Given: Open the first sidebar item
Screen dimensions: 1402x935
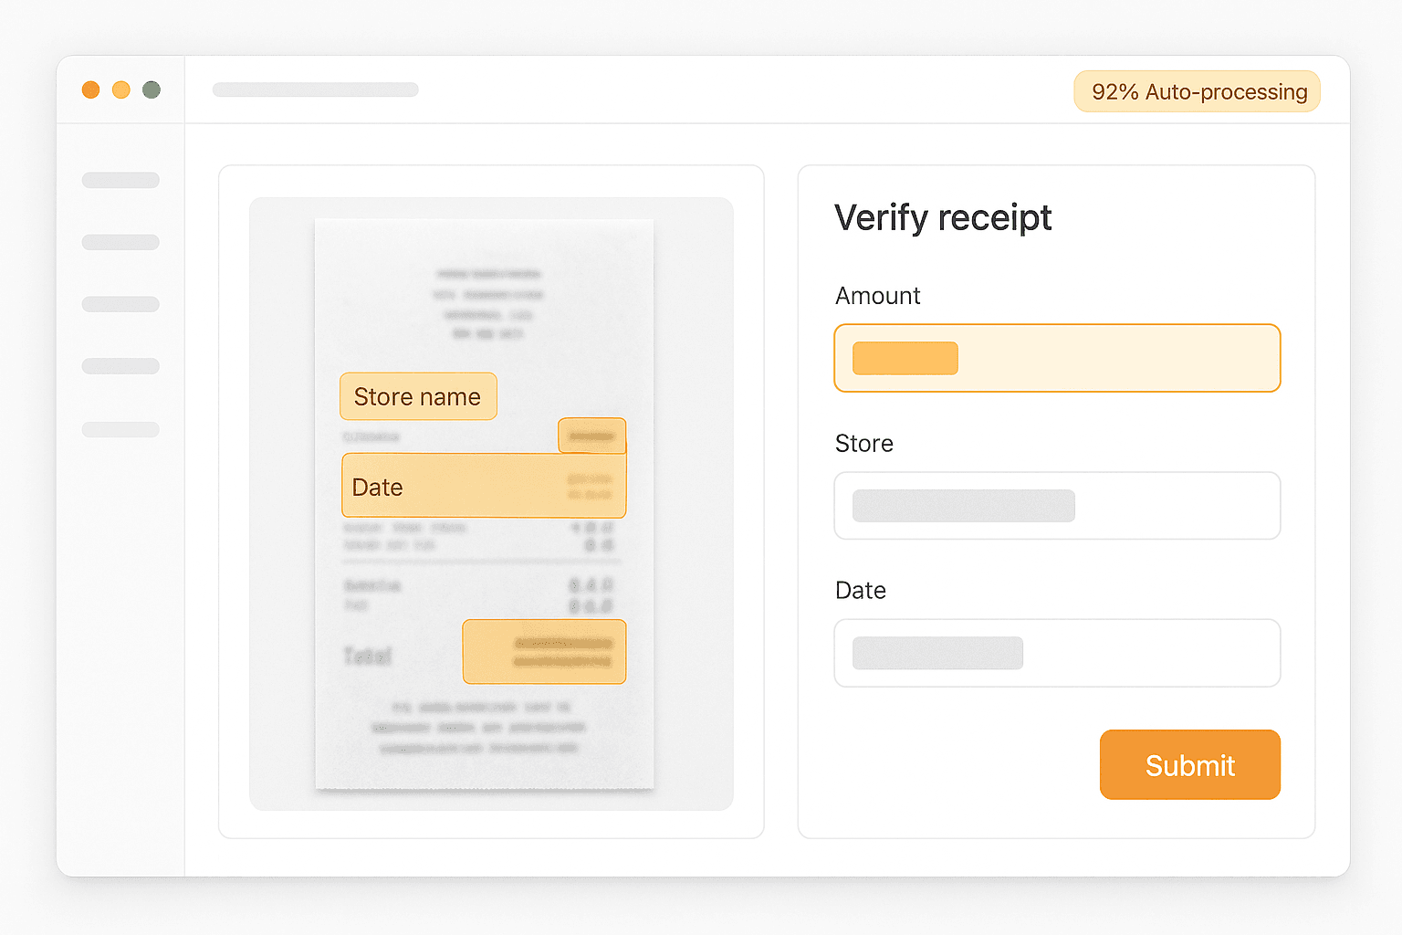Looking at the screenshot, I should [x=120, y=180].
